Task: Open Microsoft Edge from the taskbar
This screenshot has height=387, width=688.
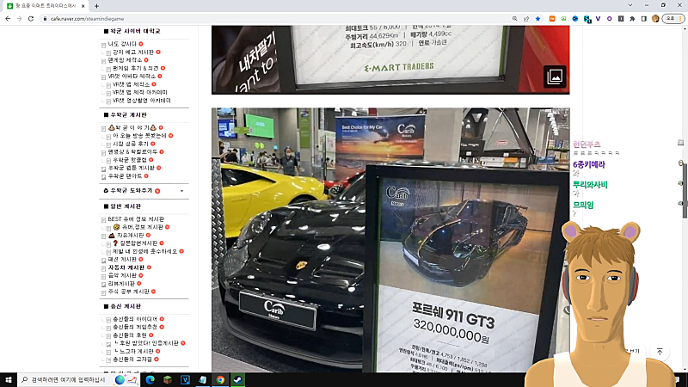Action: 150,379
